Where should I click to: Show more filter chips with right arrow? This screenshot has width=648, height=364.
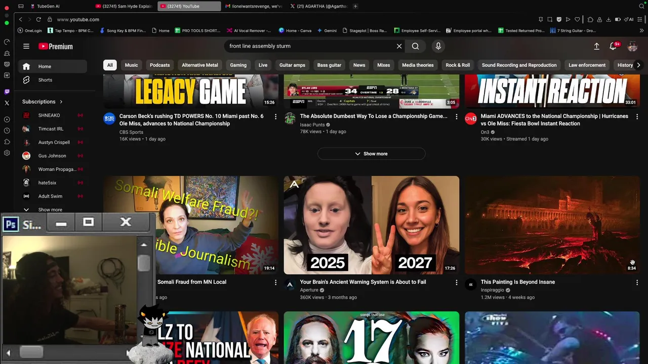638,65
